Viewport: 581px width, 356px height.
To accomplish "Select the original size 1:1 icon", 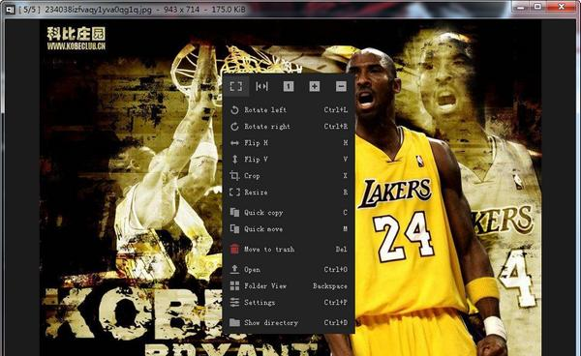I will [x=289, y=86].
